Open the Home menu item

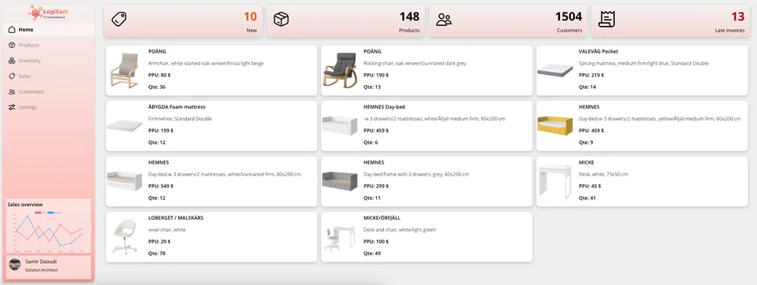click(49, 29)
